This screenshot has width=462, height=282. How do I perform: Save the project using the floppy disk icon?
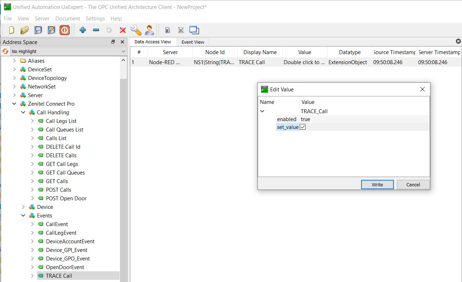pos(38,30)
